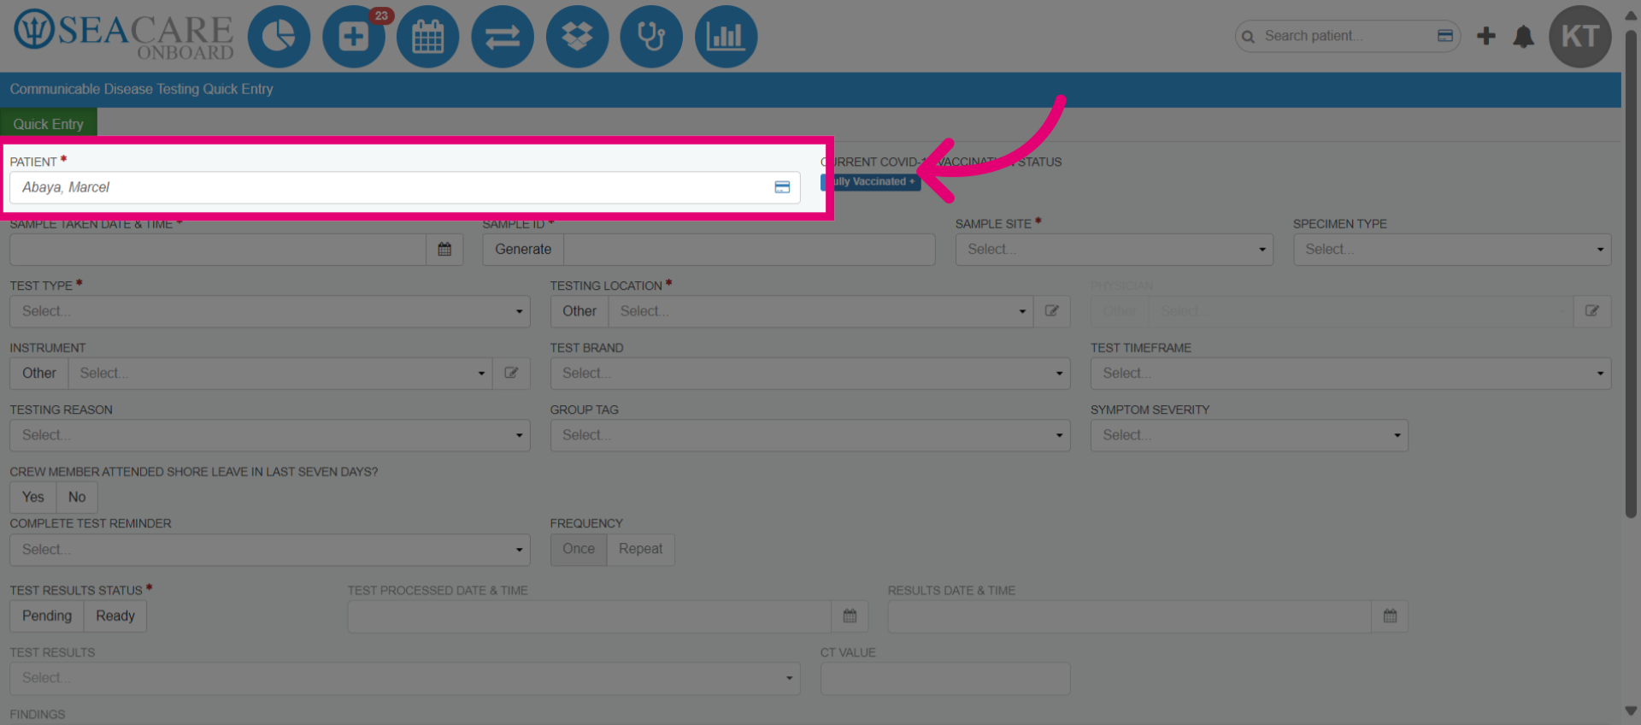Click the Patient field showing Abaya, Marcel

pos(405,187)
